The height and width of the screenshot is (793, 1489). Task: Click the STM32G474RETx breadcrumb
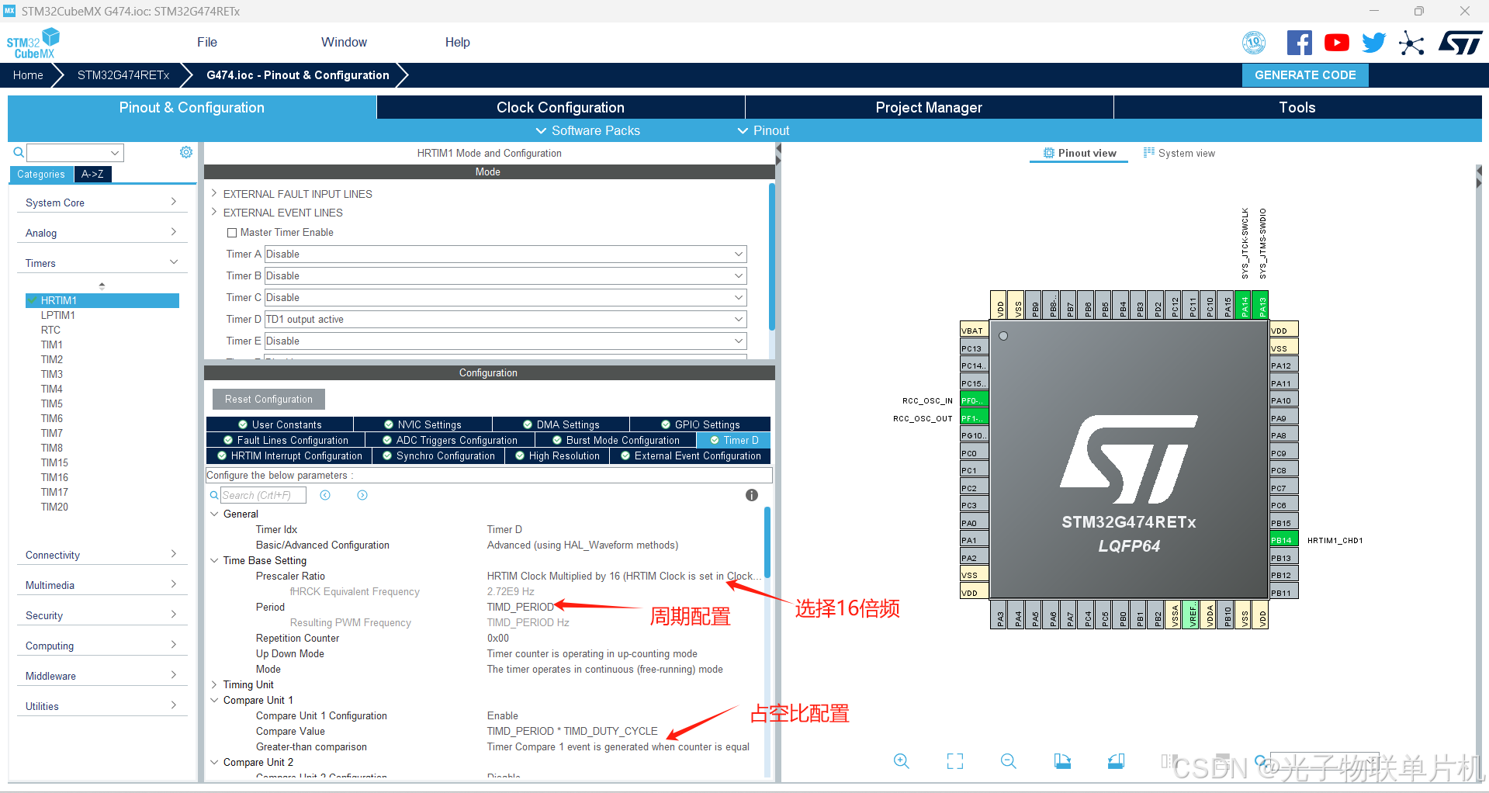[x=123, y=74]
